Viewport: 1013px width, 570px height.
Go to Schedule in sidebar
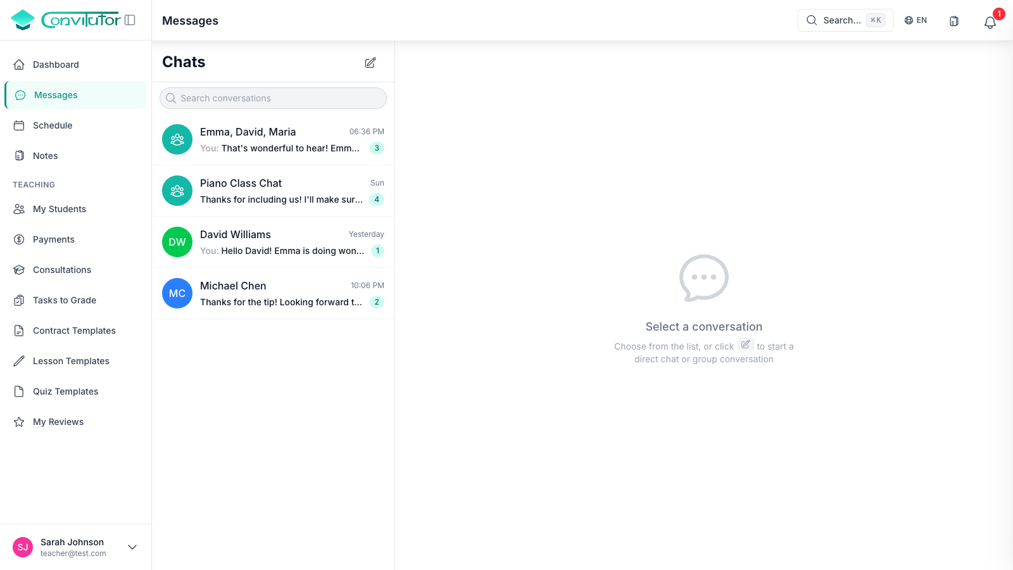click(x=53, y=125)
